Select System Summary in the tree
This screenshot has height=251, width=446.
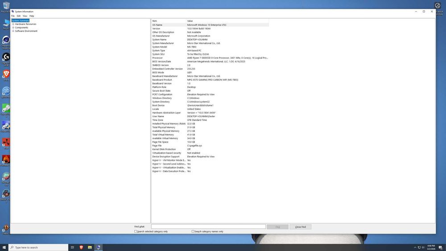[x=21, y=21]
